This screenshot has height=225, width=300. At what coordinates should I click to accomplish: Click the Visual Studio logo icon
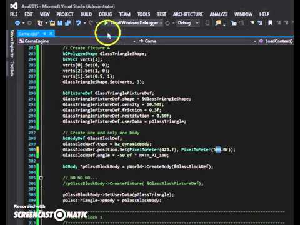click(14, 6)
